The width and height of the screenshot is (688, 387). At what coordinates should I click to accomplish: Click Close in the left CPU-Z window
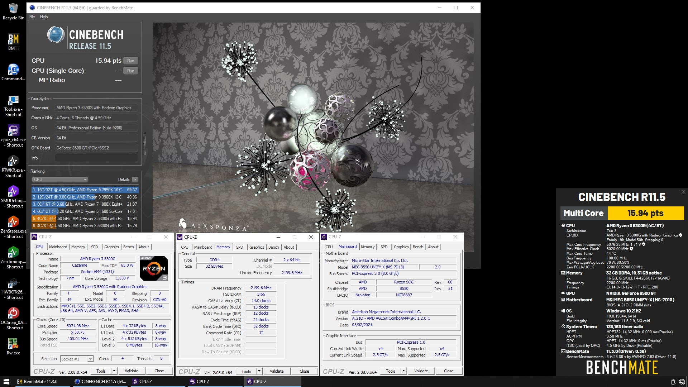click(x=159, y=371)
